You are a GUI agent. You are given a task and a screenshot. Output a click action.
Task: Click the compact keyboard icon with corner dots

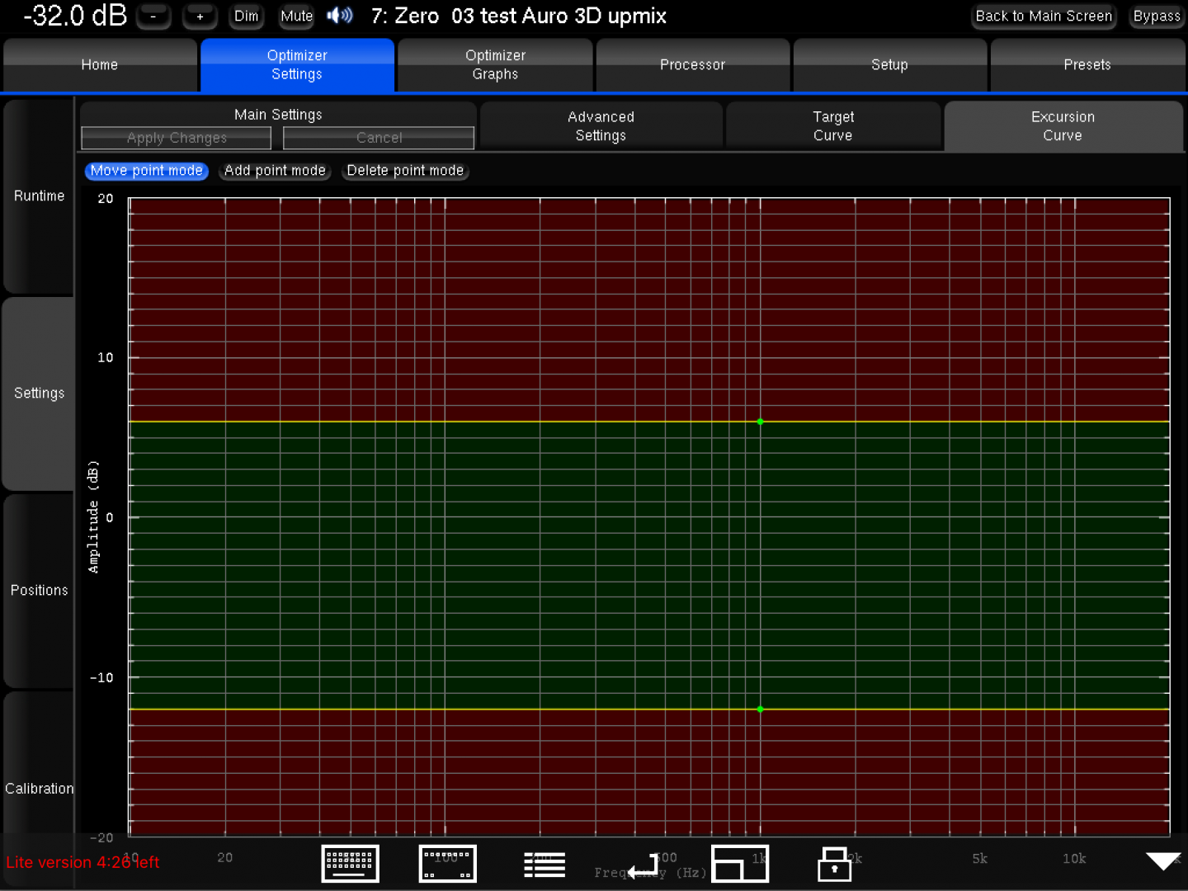pyautogui.click(x=447, y=864)
